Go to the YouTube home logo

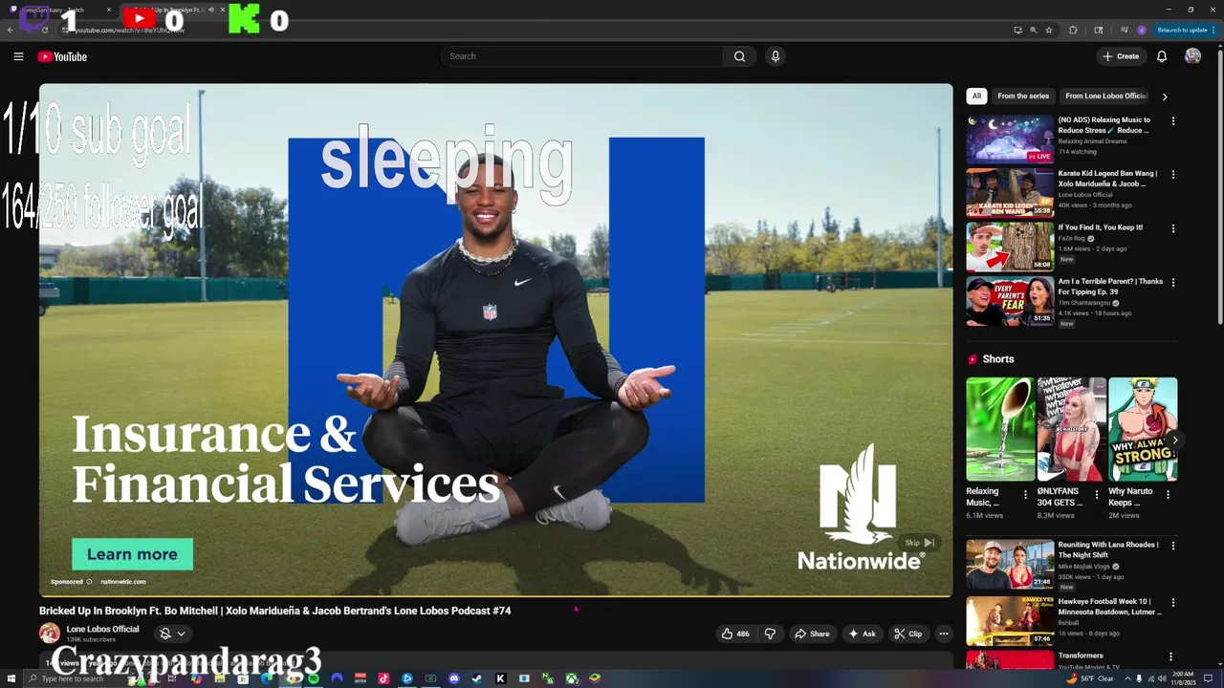(x=62, y=56)
